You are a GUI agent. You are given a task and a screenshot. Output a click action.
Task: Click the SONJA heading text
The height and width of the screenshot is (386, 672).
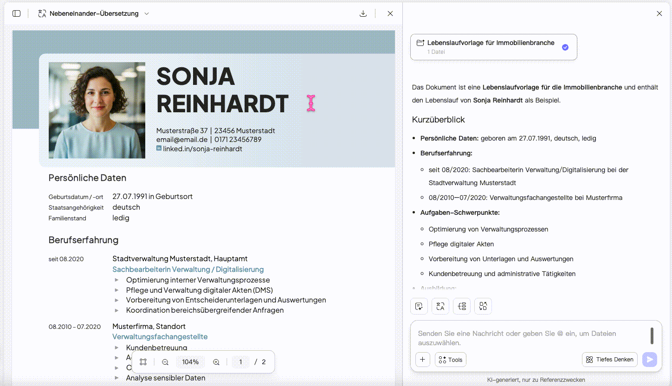tap(196, 77)
